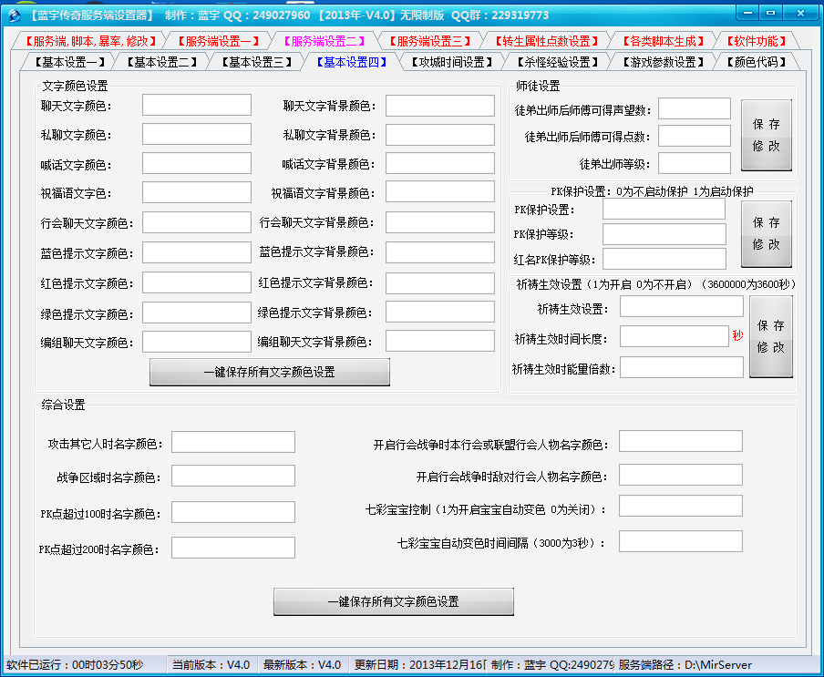Select the 徒弟出师等级 text field

[x=694, y=163]
